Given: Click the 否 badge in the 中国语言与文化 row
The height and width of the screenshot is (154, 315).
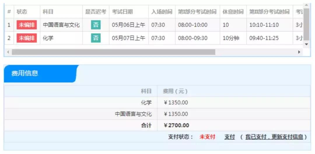Looking at the screenshot, I should click(x=96, y=25).
